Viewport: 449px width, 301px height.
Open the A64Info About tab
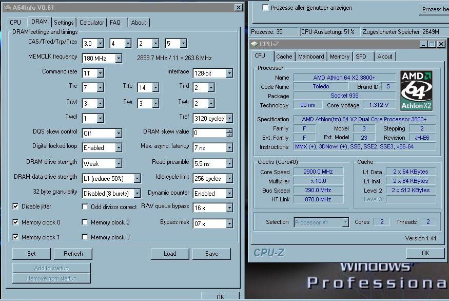[x=139, y=23]
